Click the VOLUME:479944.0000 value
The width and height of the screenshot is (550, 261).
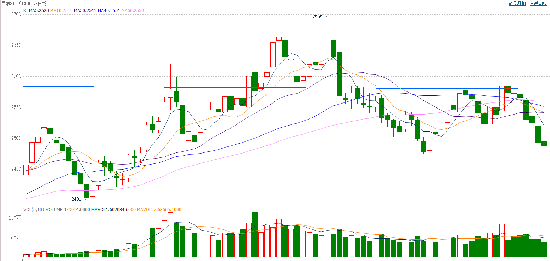[x=68, y=210]
